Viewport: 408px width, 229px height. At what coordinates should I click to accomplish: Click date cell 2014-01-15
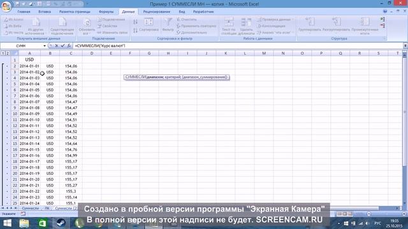pyautogui.click(x=29, y=149)
